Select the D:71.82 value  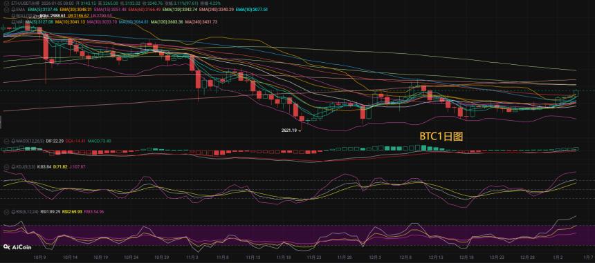click(60, 166)
